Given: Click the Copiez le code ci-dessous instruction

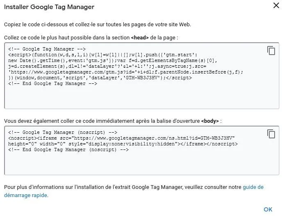Looking at the screenshot, I should pos(98,25).
